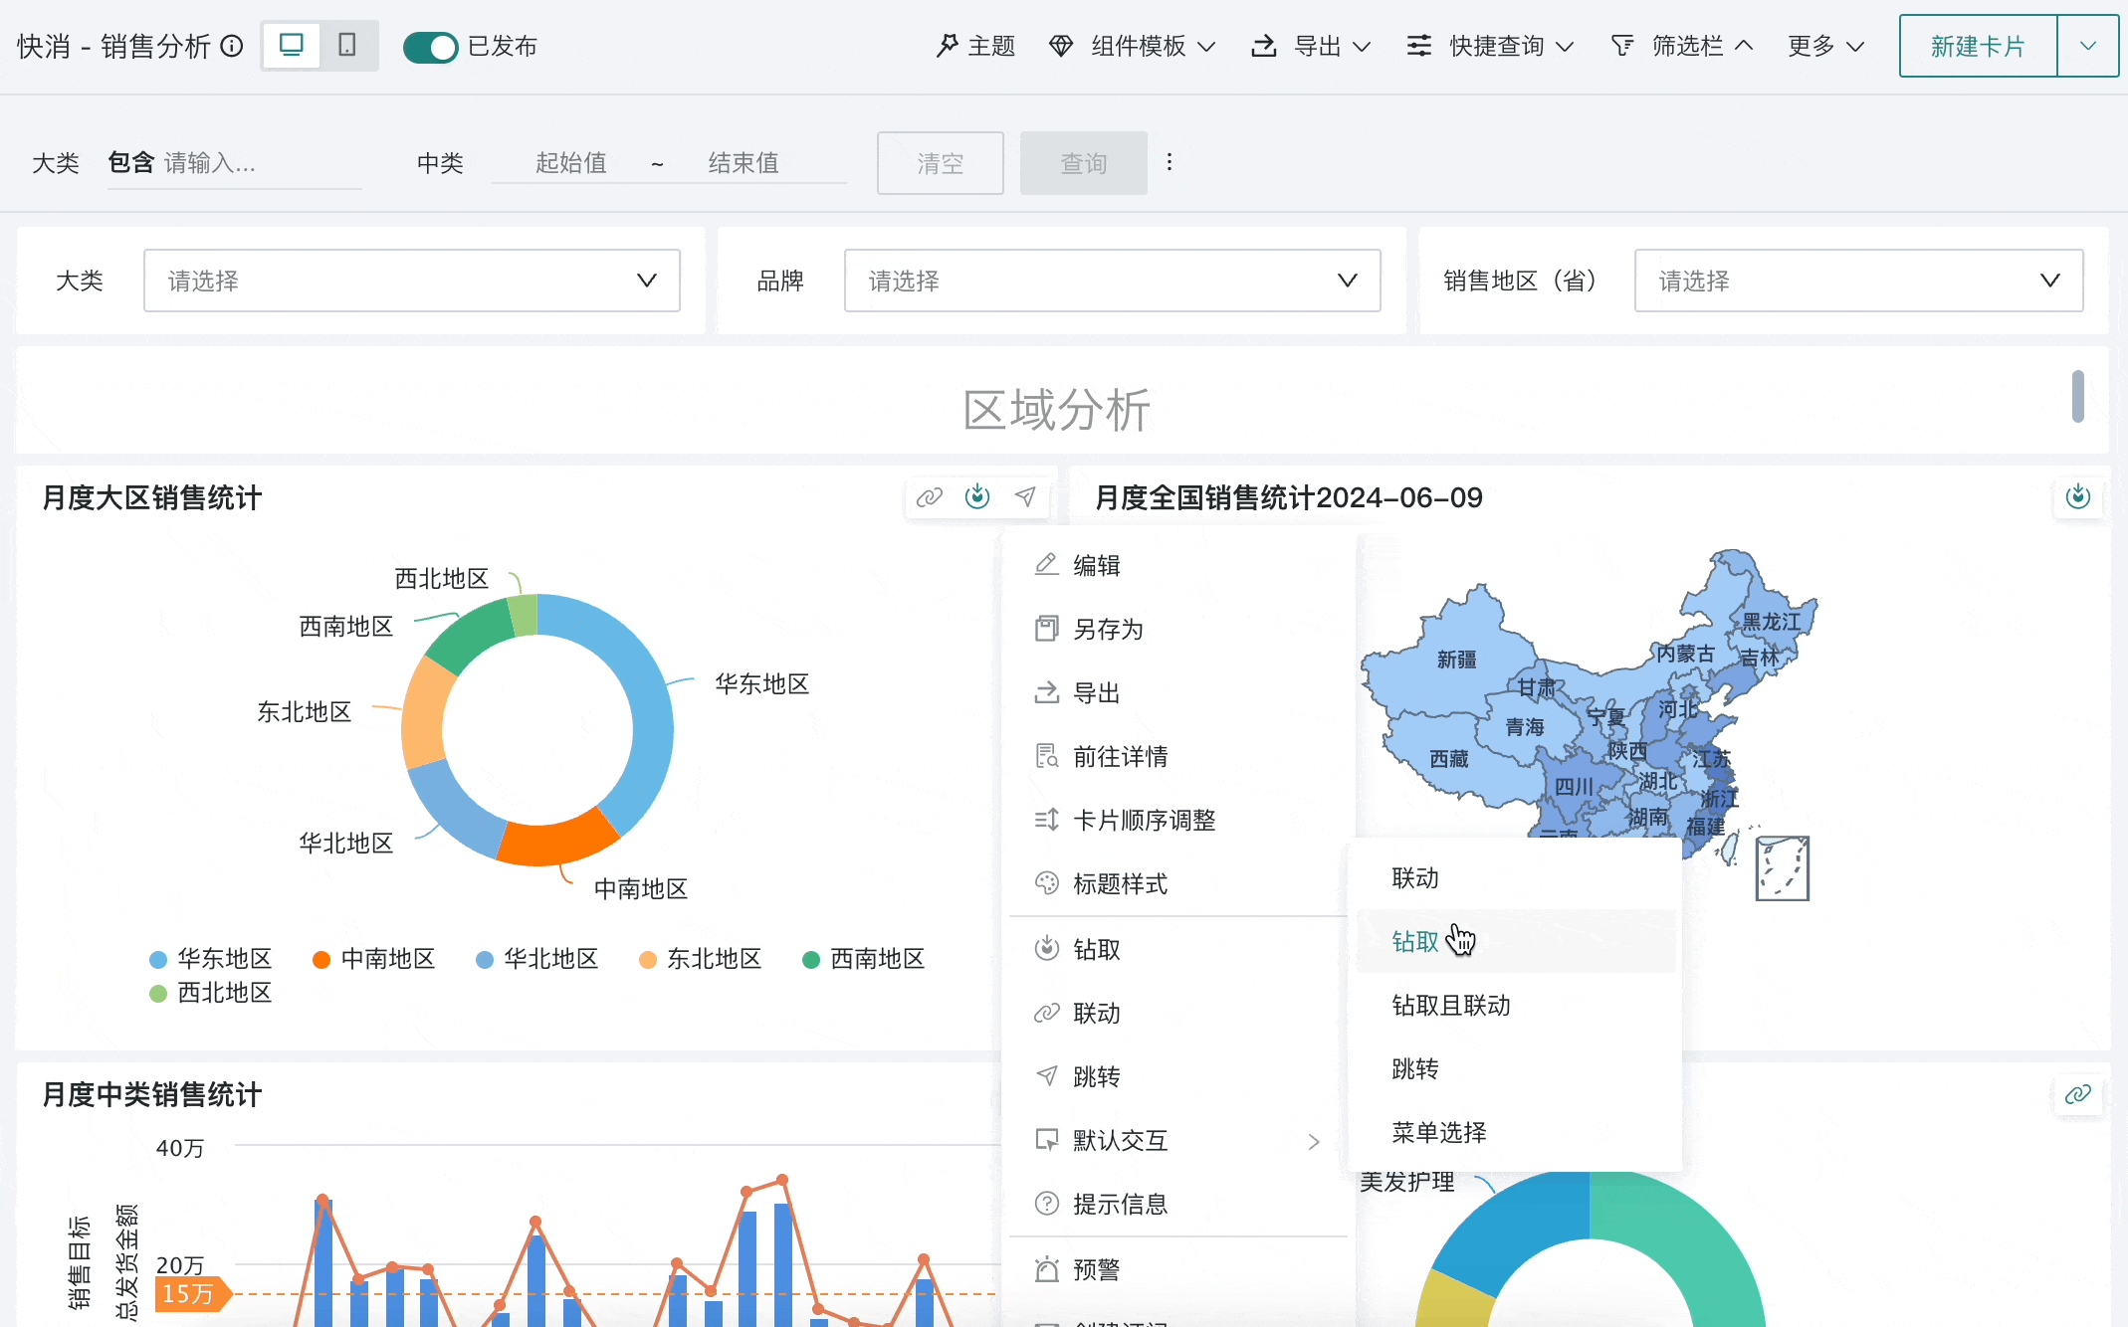
Task: Toggle 华北地区 legend item
Action: click(536, 959)
